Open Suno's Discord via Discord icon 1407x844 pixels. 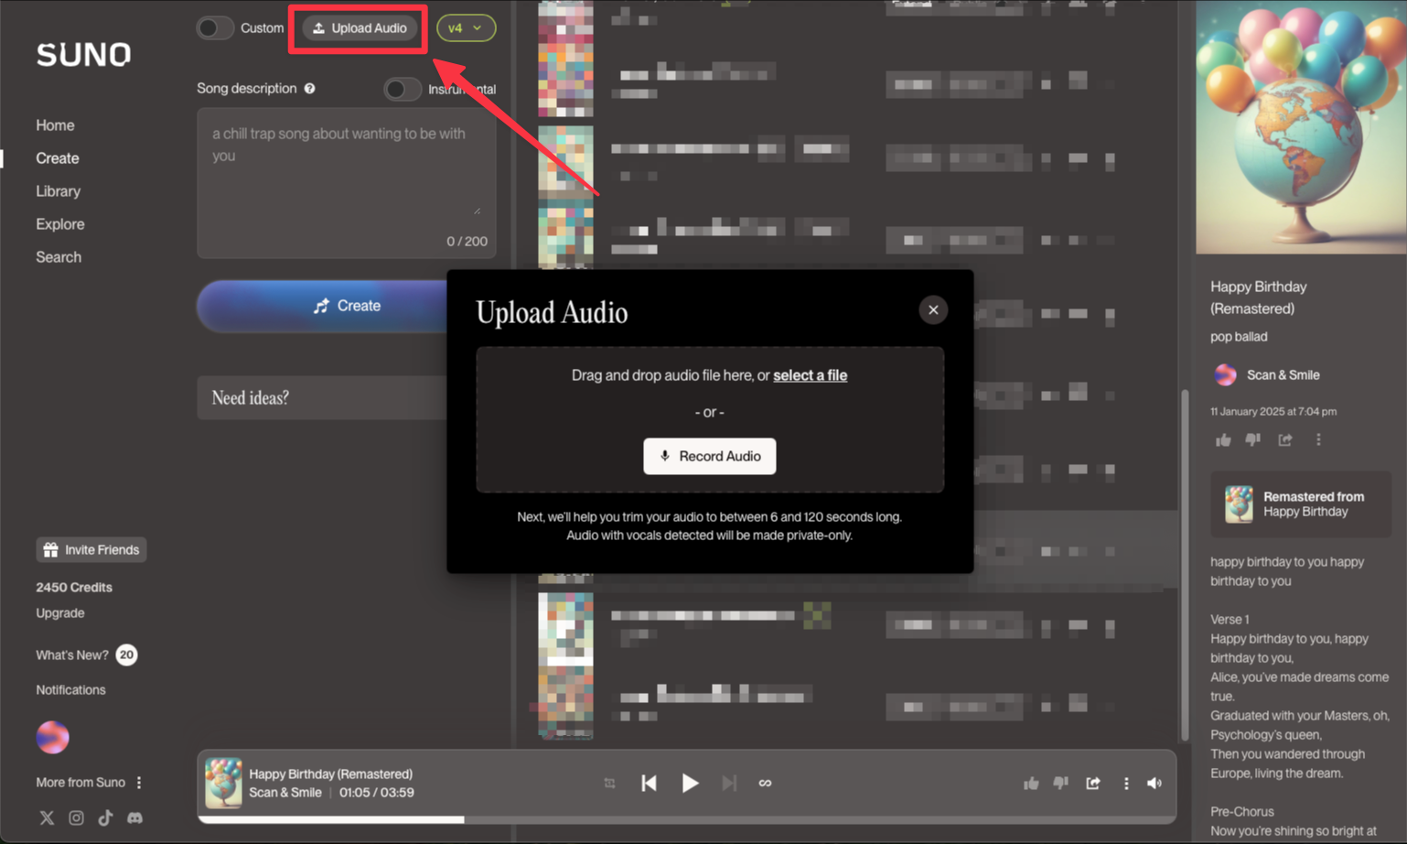(134, 817)
